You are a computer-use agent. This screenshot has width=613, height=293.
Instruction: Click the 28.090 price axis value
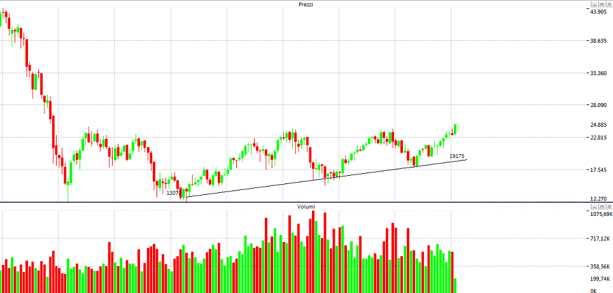pos(598,105)
